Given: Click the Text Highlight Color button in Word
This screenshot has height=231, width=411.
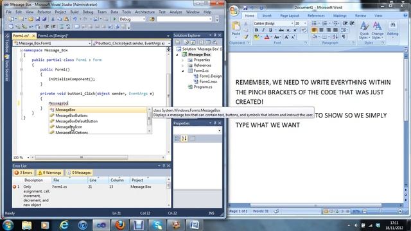Looking at the screenshot, I should tap(257, 37).
